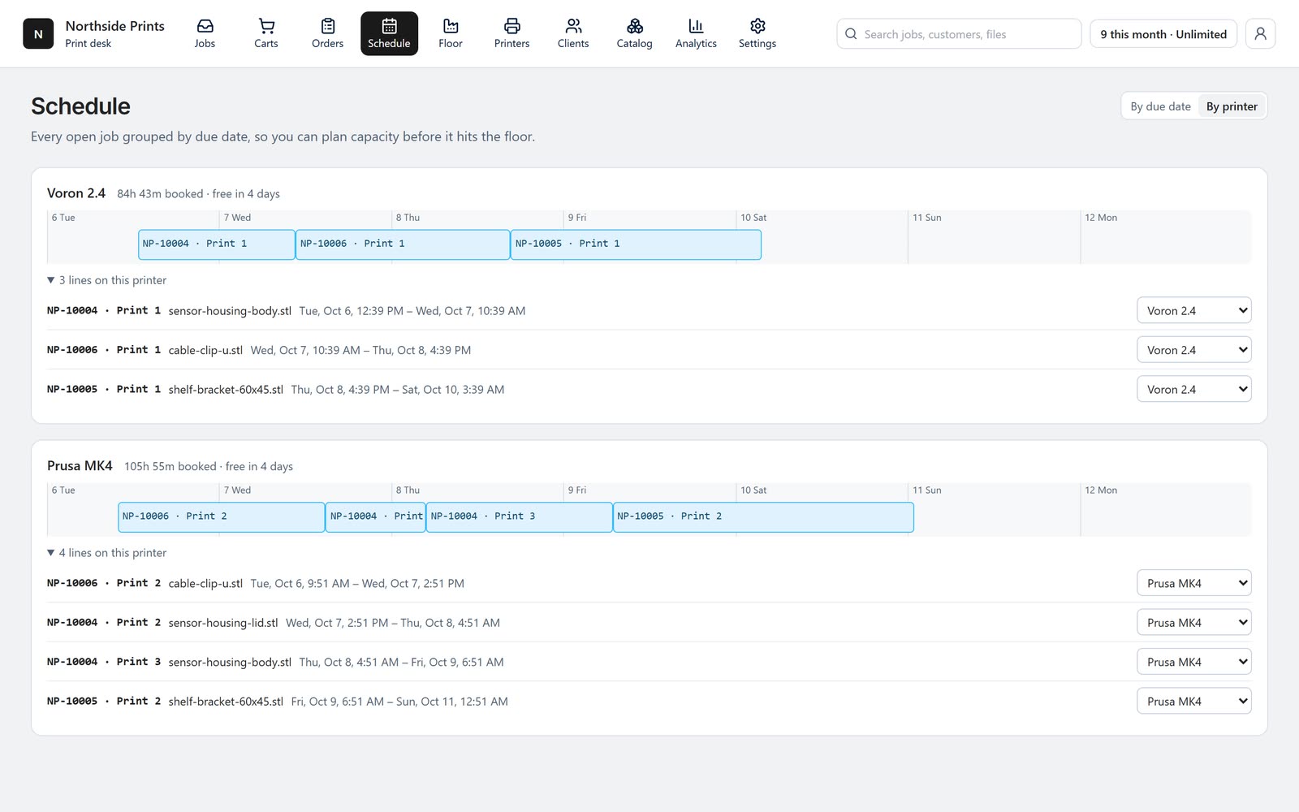
Task: Switch schedule view to By due date
Action: click(1160, 106)
